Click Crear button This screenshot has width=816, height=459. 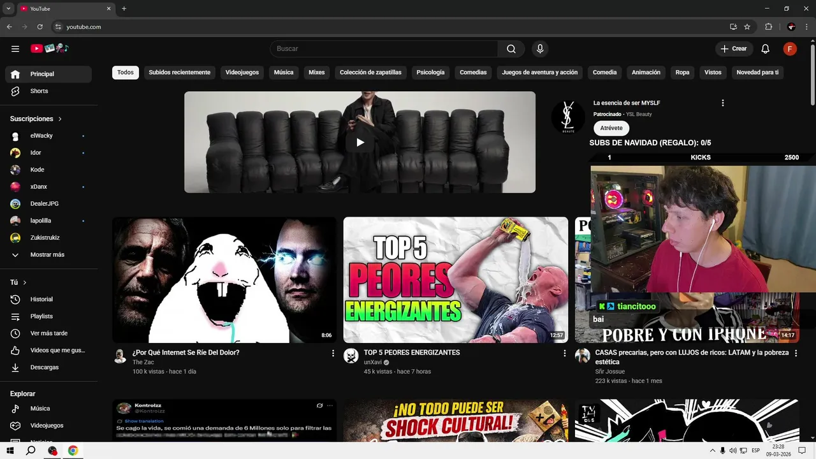click(734, 48)
